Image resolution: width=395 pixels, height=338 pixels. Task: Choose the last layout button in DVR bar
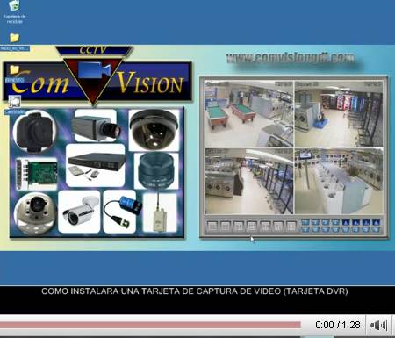[x=291, y=226]
